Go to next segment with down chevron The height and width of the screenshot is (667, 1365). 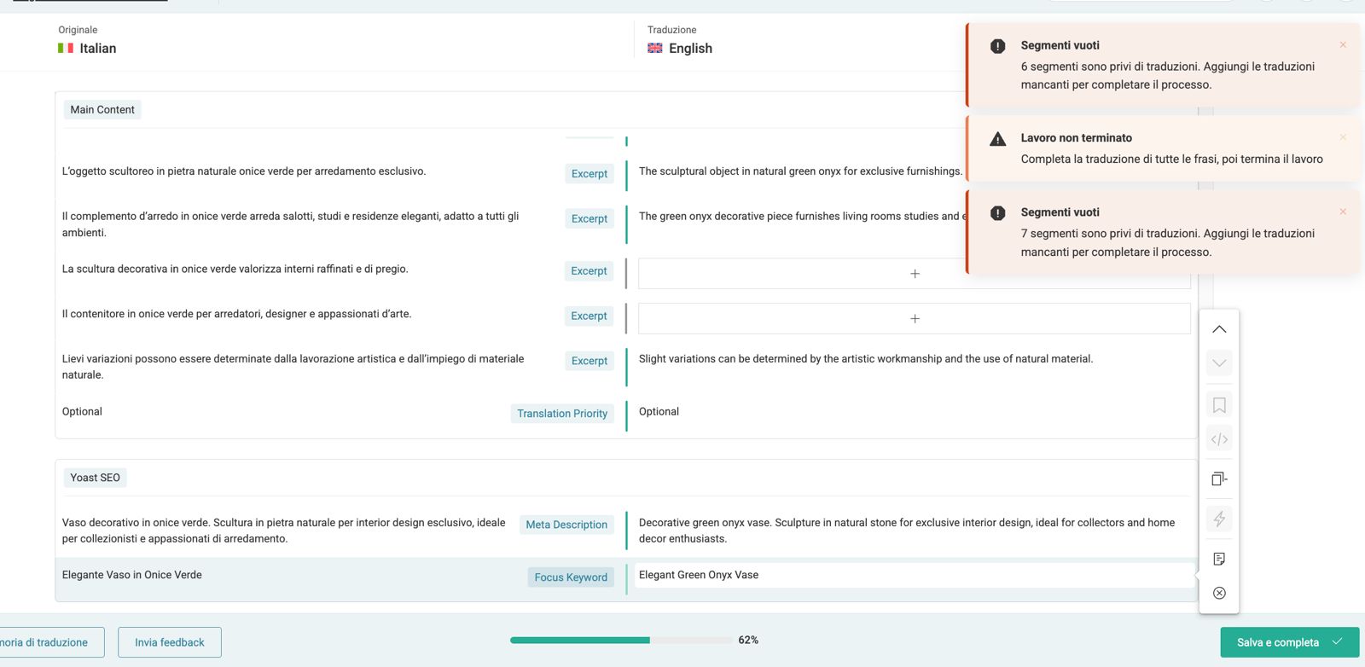click(x=1219, y=363)
